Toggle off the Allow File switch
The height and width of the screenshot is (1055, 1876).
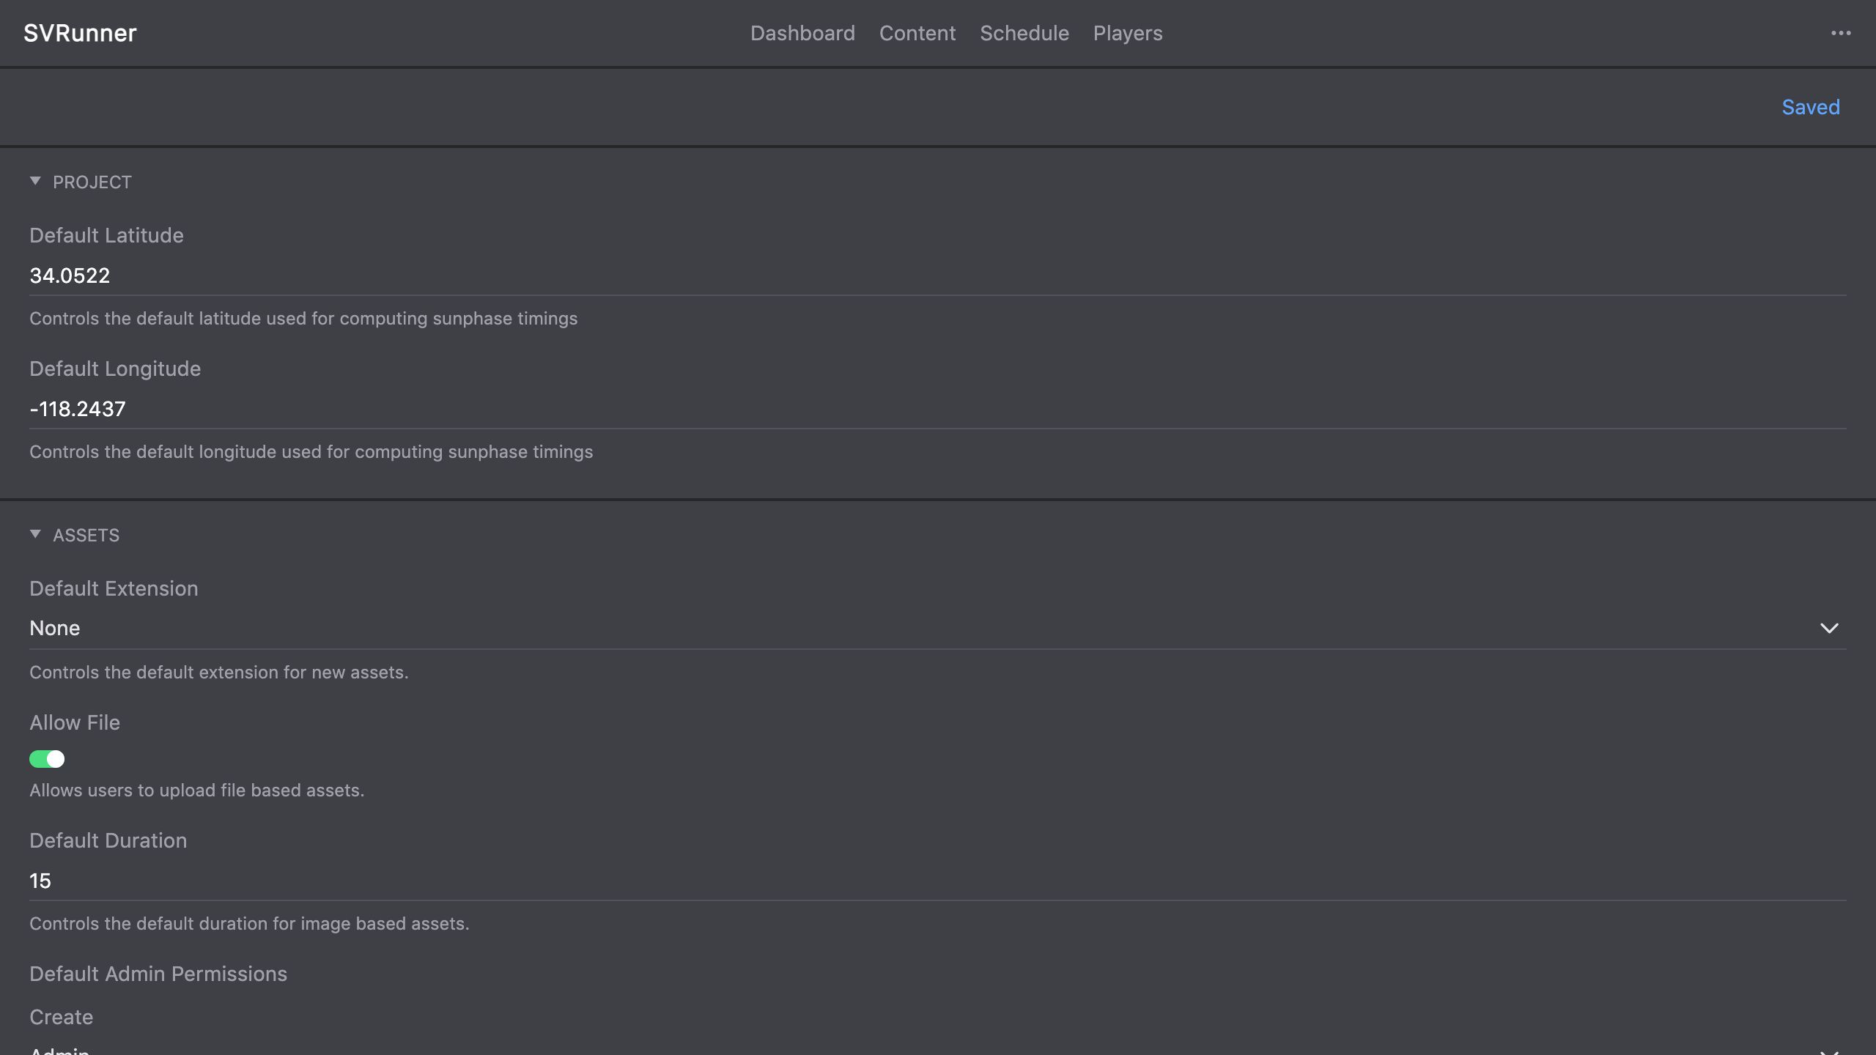[47, 759]
